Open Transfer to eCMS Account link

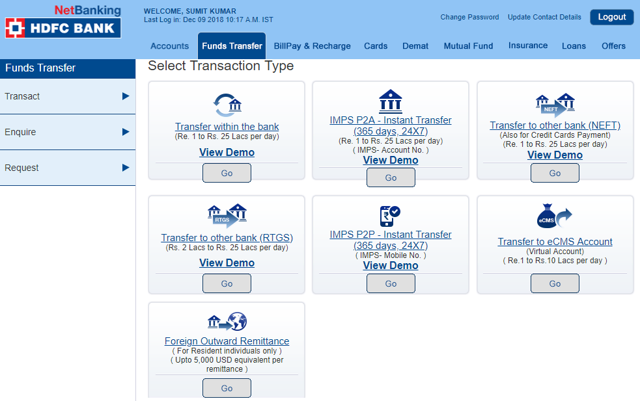(x=555, y=242)
